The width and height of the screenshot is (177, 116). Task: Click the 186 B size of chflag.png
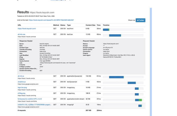tap(88, 93)
